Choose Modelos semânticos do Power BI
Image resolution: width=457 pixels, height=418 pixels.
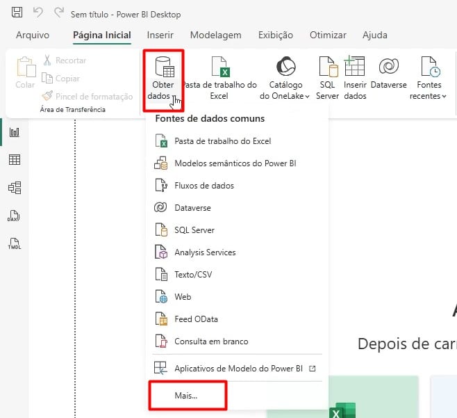pyautogui.click(x=237, y=163)
